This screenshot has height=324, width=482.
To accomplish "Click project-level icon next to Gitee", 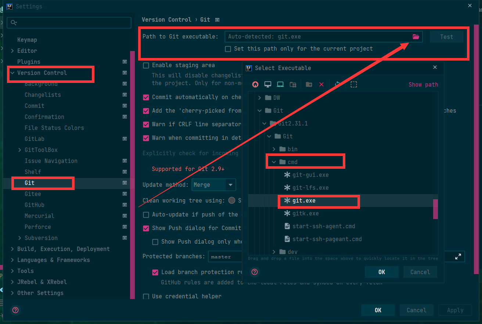I will (x=125, y=194).
